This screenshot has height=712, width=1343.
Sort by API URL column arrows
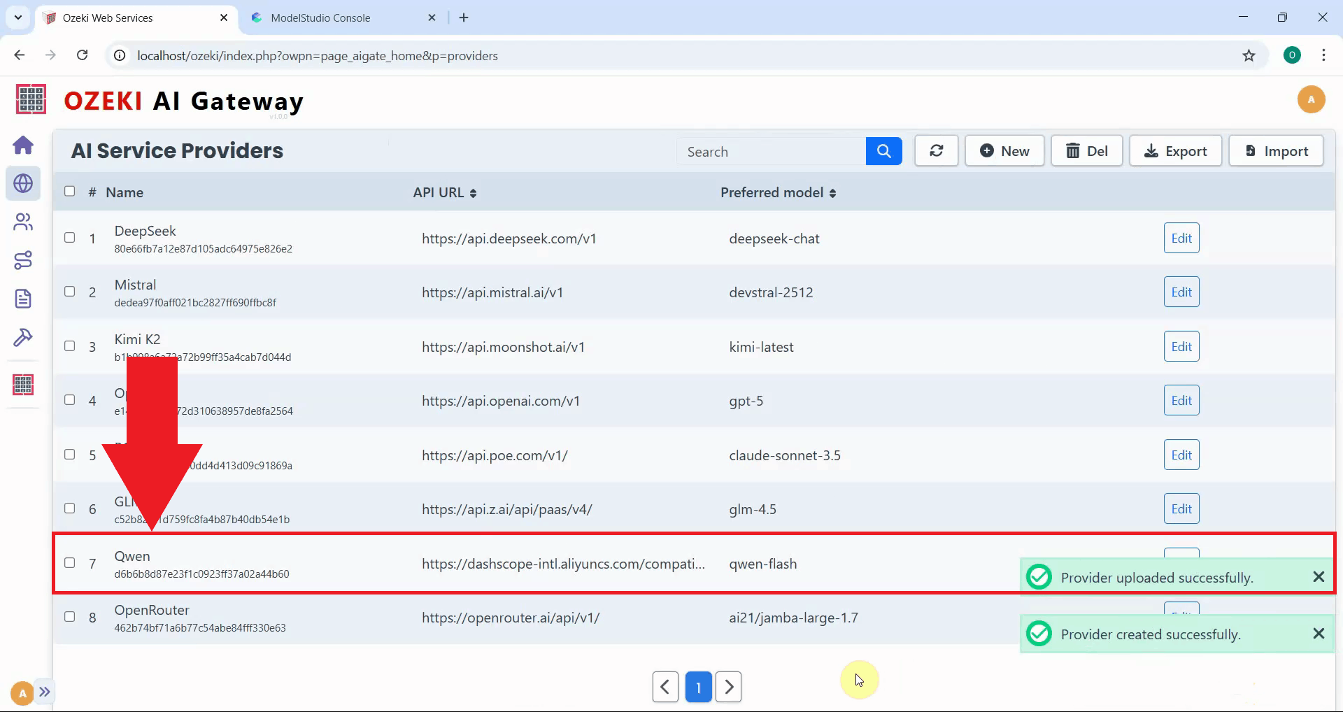(x=473, y=194)
